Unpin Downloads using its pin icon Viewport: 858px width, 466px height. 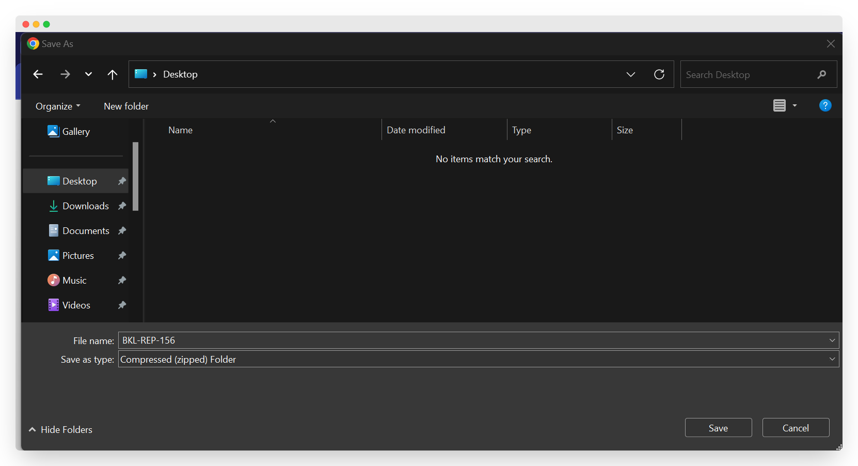pyautogui.click(x=122, y=206)
